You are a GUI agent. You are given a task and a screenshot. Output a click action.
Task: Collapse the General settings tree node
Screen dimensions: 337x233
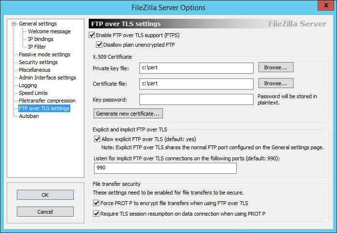click(14, 24)
